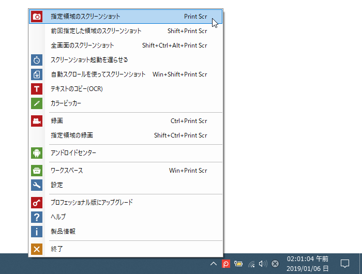The image size is (362, 274).
Task: Open 設定 from the menu
Action: pyautogui.click(x=126, y=185)
